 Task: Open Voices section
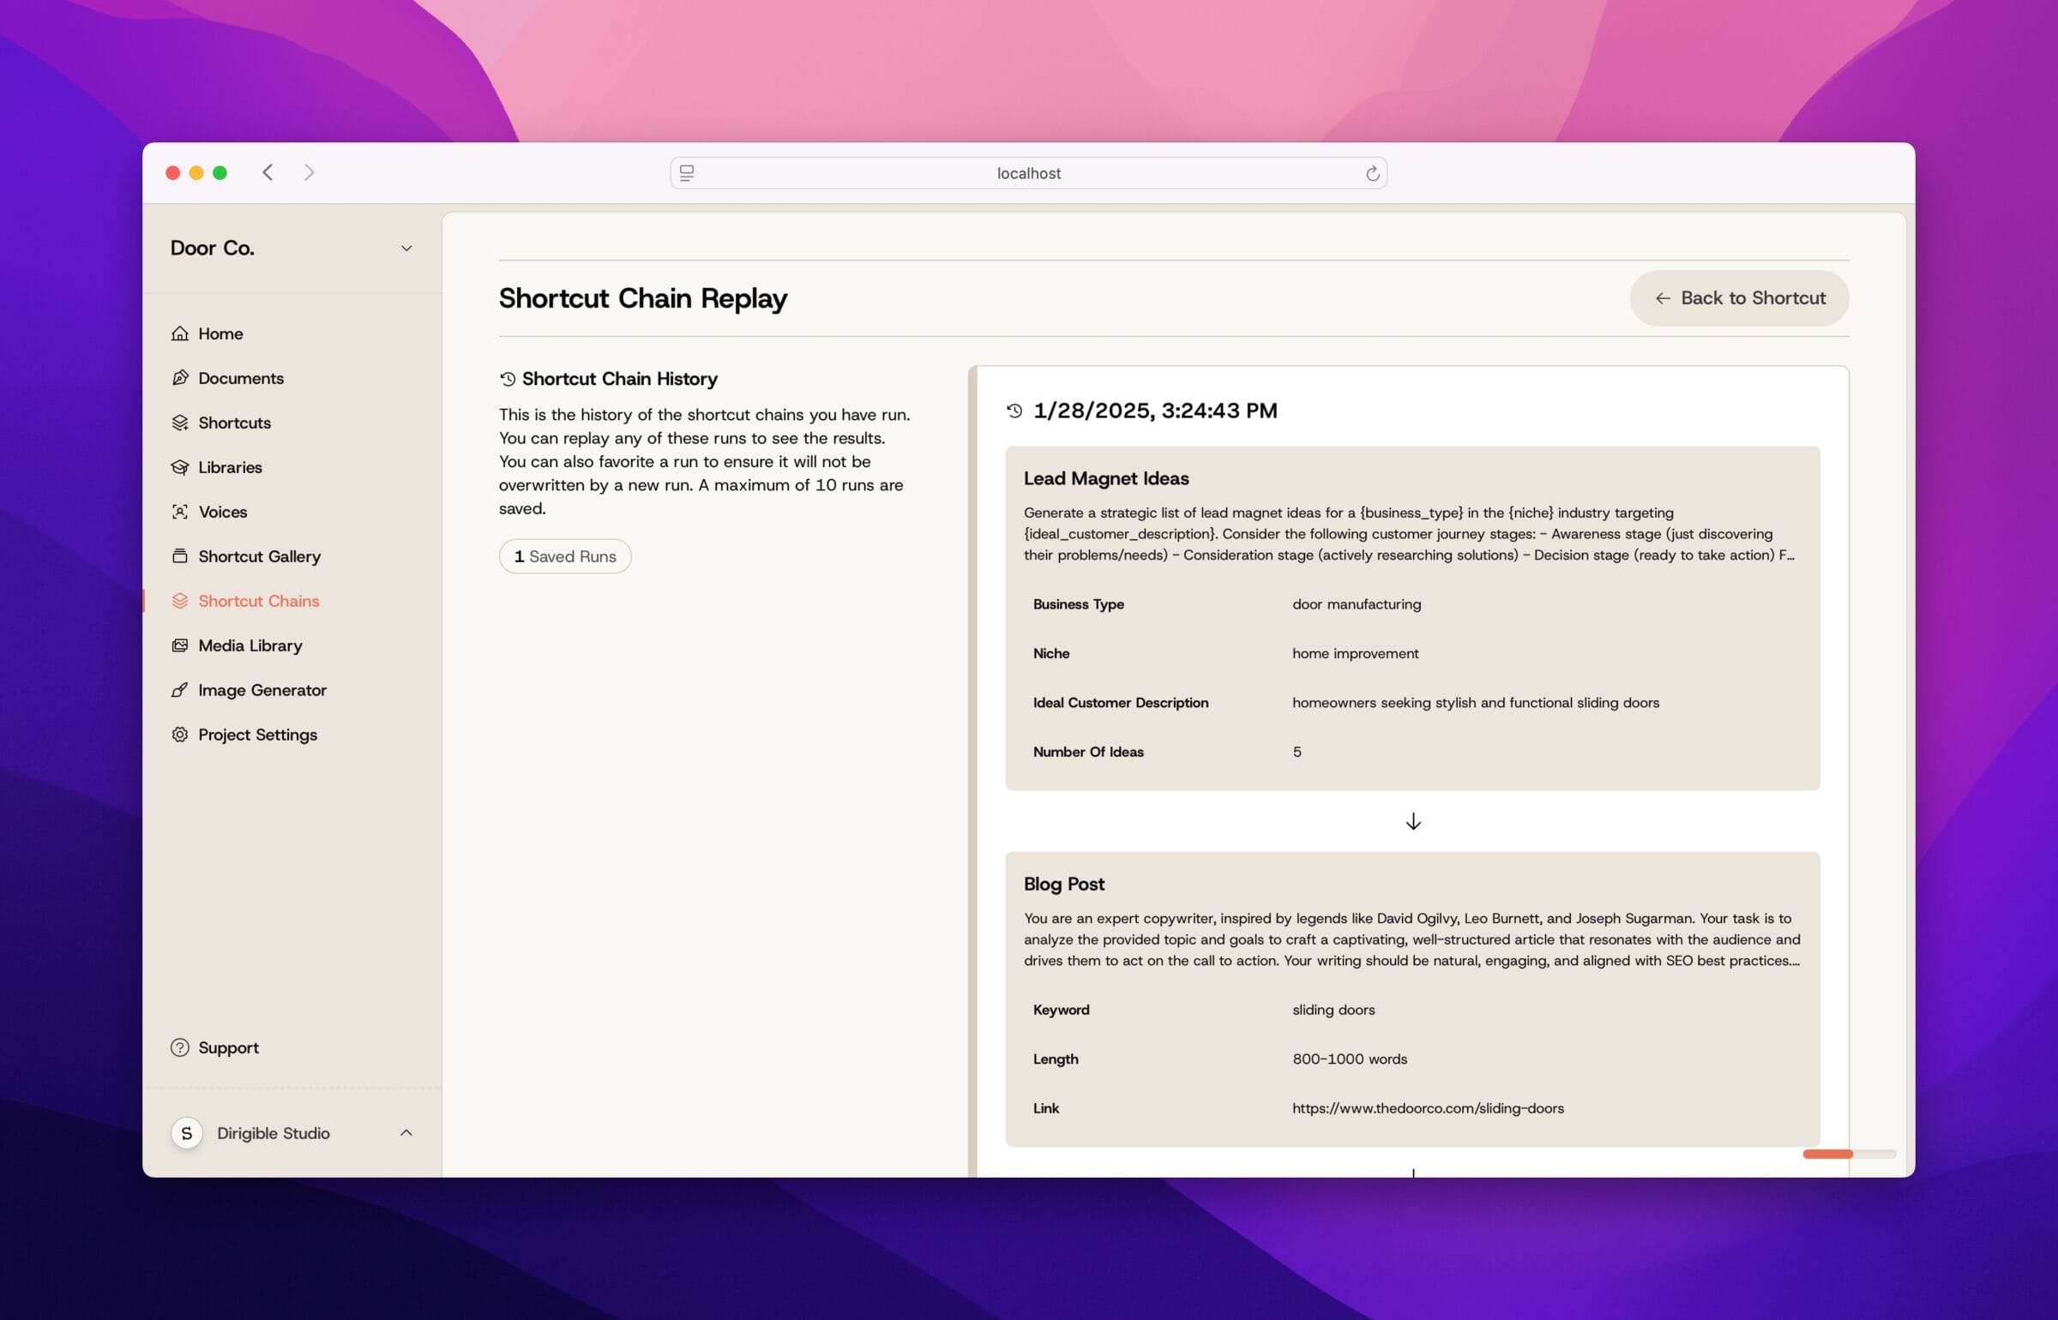pyautogui.click(x=223, y=512)
